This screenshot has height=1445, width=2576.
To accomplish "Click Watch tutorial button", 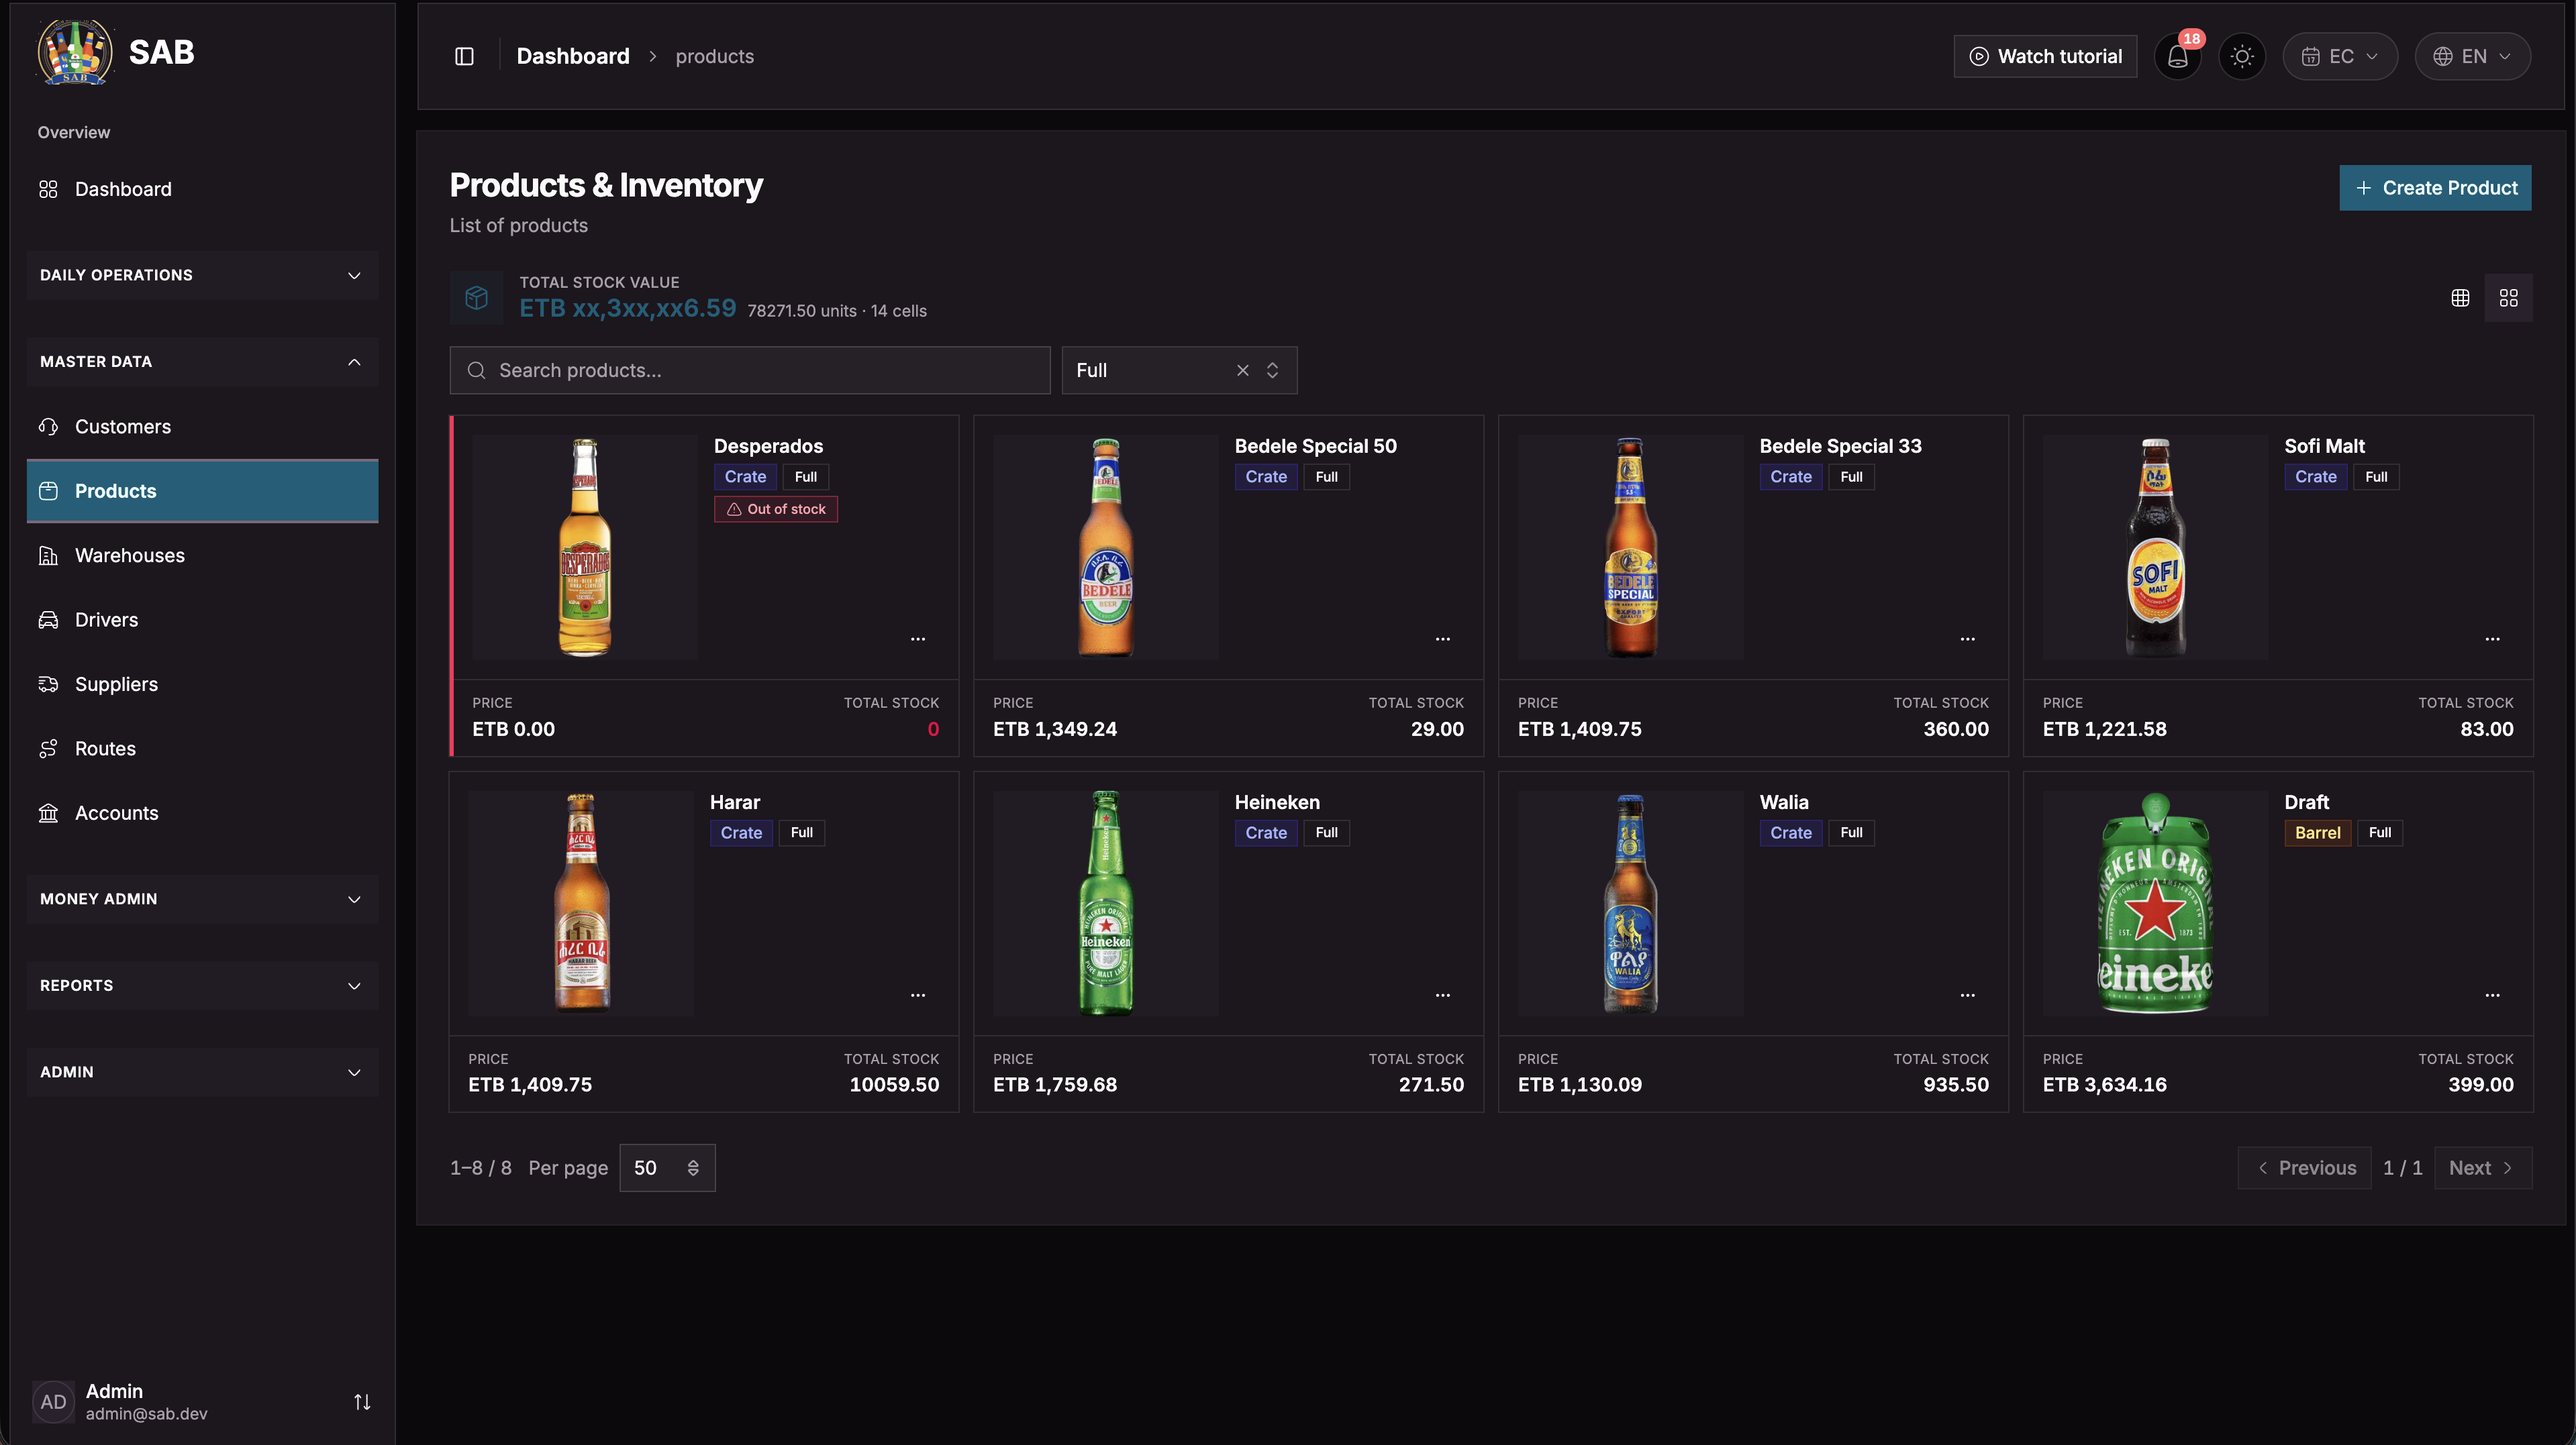I will [2045, 56].
